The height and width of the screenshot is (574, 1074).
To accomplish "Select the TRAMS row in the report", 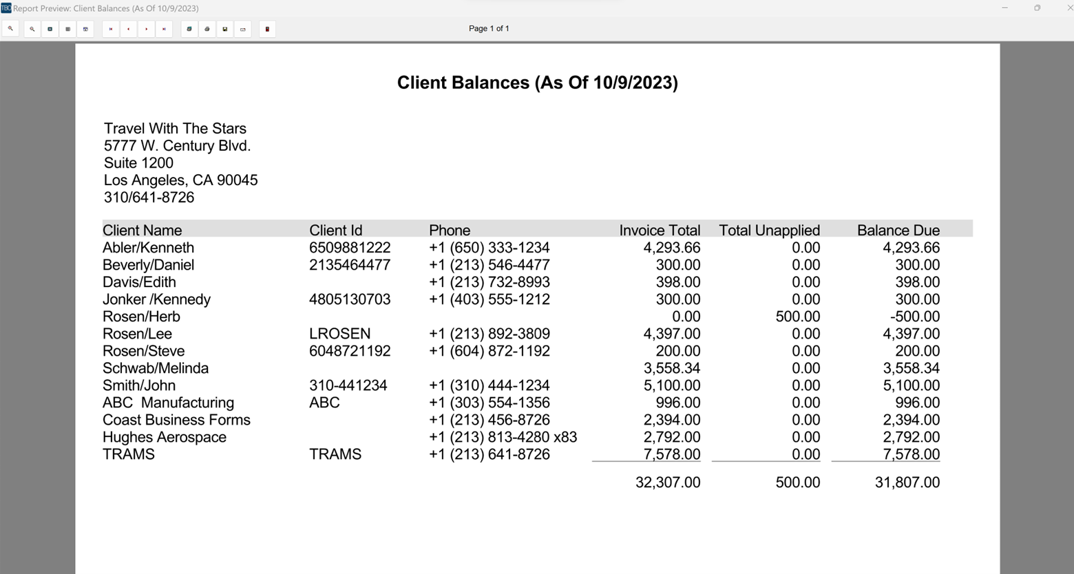I will pos(129,454).
